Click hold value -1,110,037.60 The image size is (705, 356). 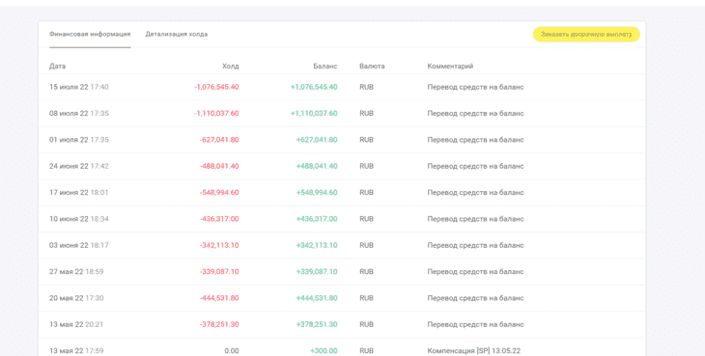pos(216,114)
